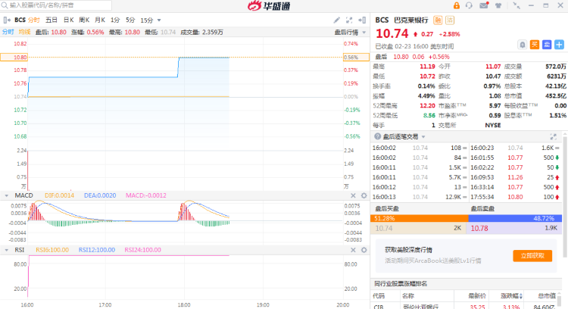
Task: Click the compact window mode arrows icon
Action: (x=517, y=5)
